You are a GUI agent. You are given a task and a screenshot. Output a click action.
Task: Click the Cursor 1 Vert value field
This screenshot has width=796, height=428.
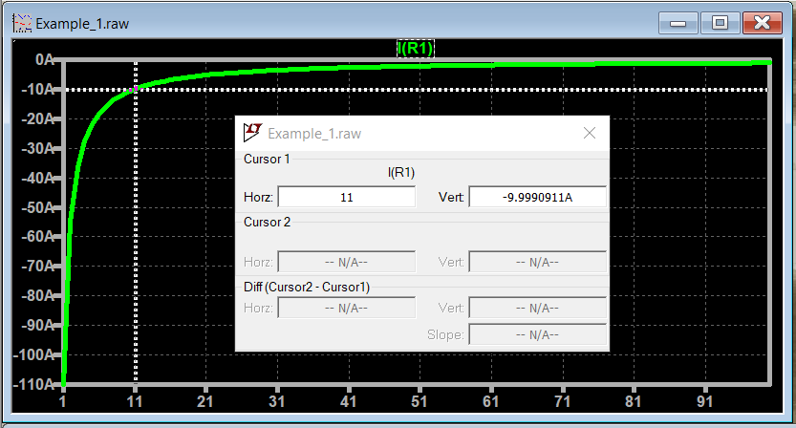coord(537,197)
